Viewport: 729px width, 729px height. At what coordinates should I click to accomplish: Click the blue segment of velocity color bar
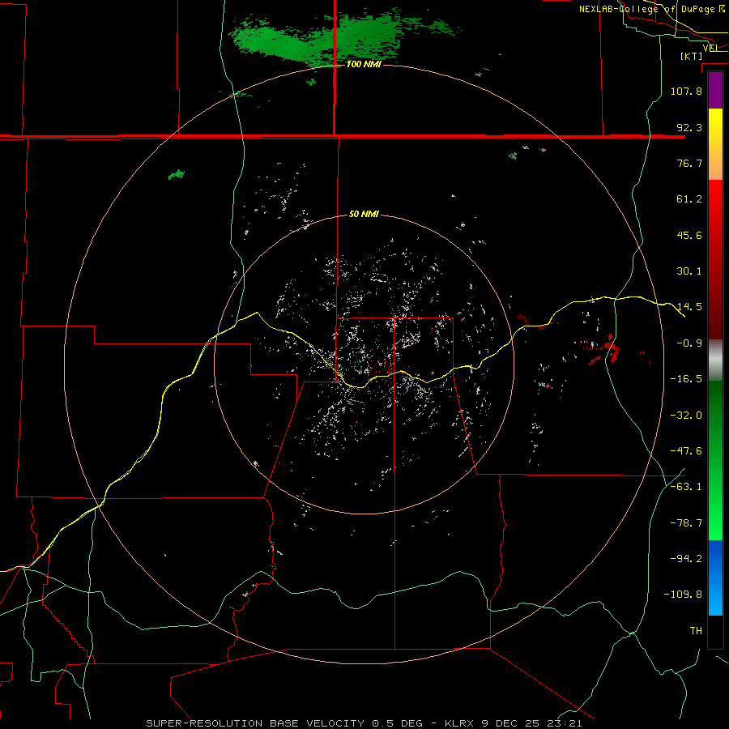coord(715,578)
